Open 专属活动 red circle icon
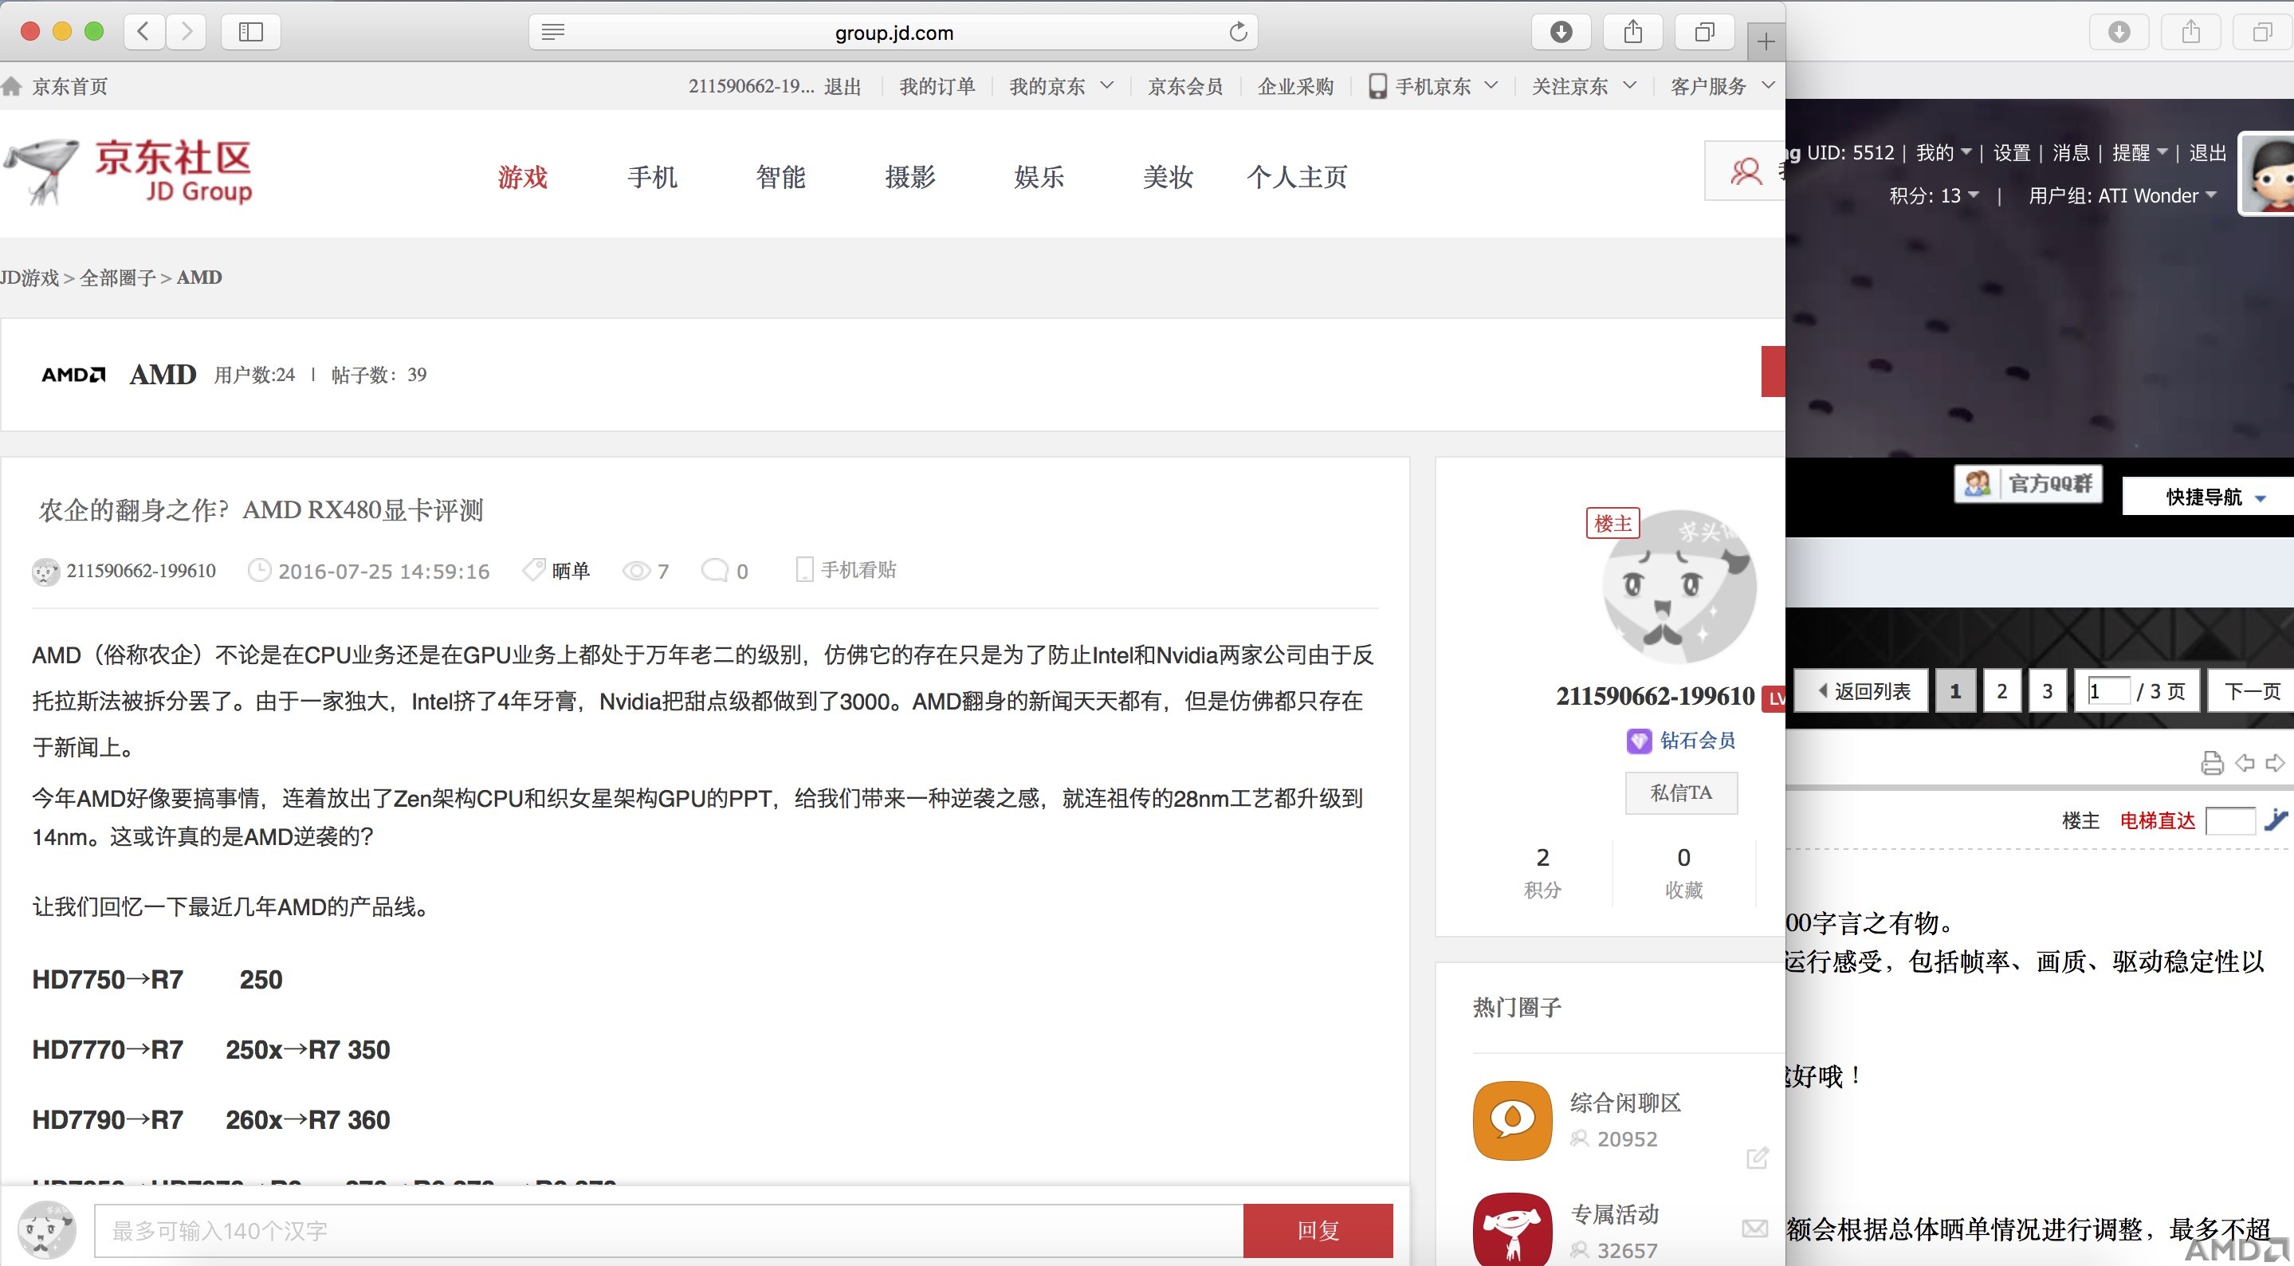This screenshot has width=2294, height=1266. pyautogui.click(x=1512, y=1230)
